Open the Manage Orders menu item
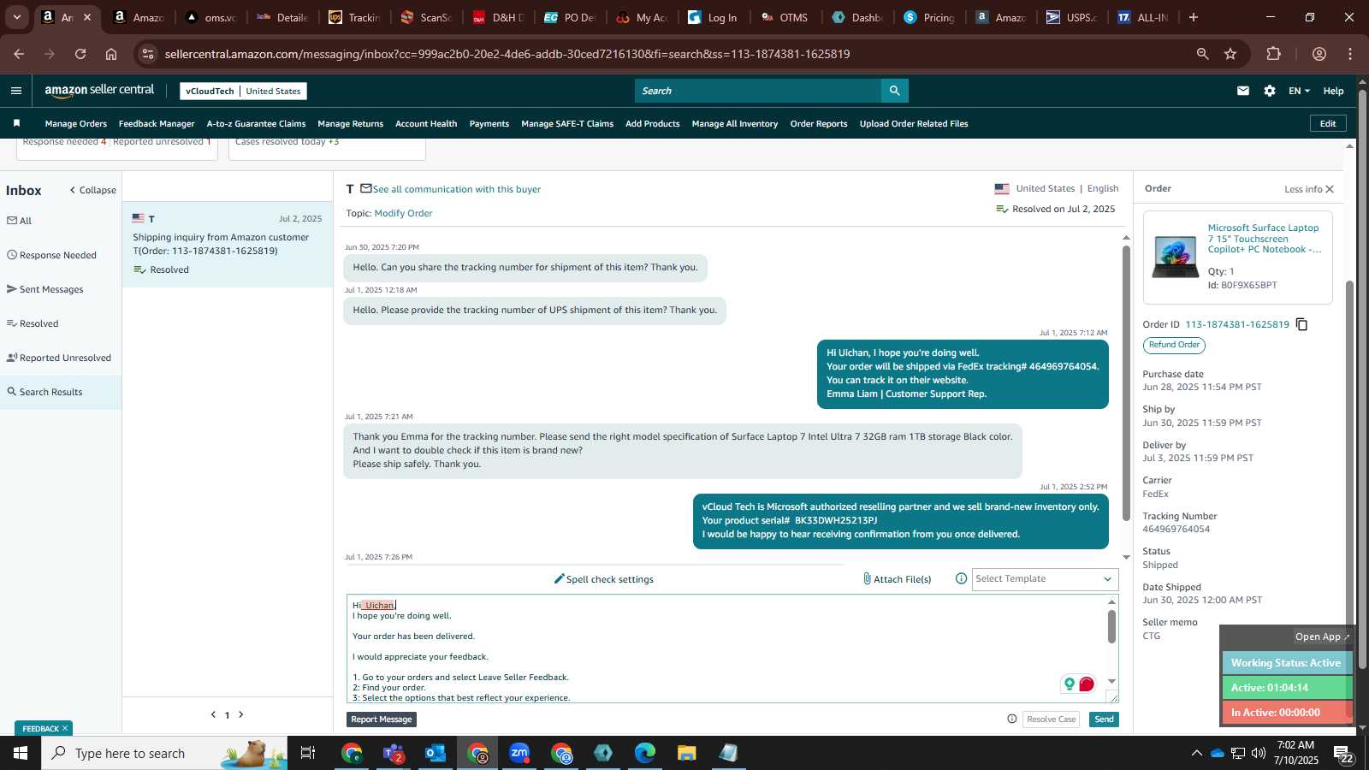The width and height of the screenshot is (1369, 770). coord(76,124)
